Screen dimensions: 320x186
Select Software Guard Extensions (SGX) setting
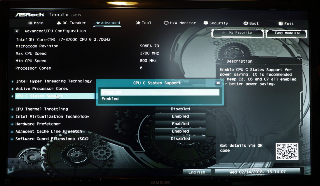pos(52,139)
